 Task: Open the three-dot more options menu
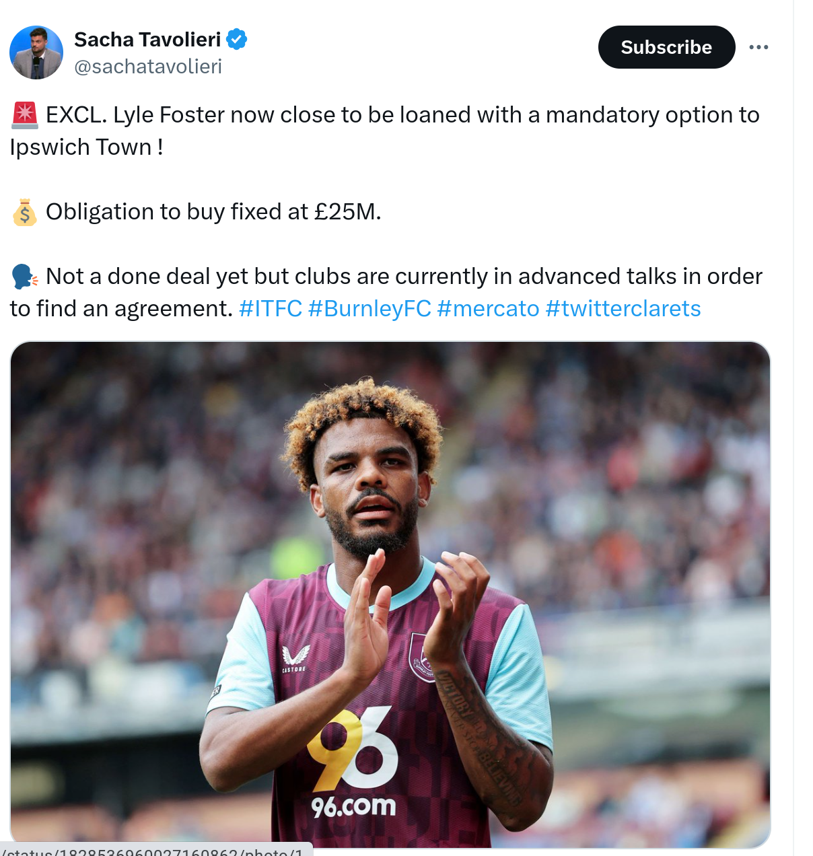[x=758, y=47]
